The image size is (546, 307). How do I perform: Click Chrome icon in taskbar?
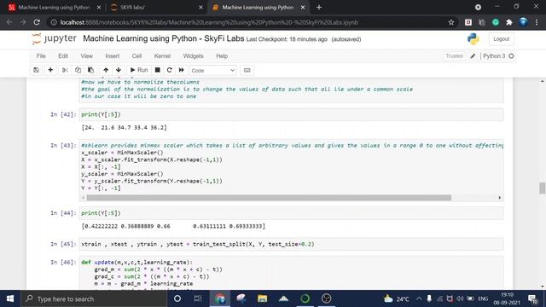tap(220, 298)
